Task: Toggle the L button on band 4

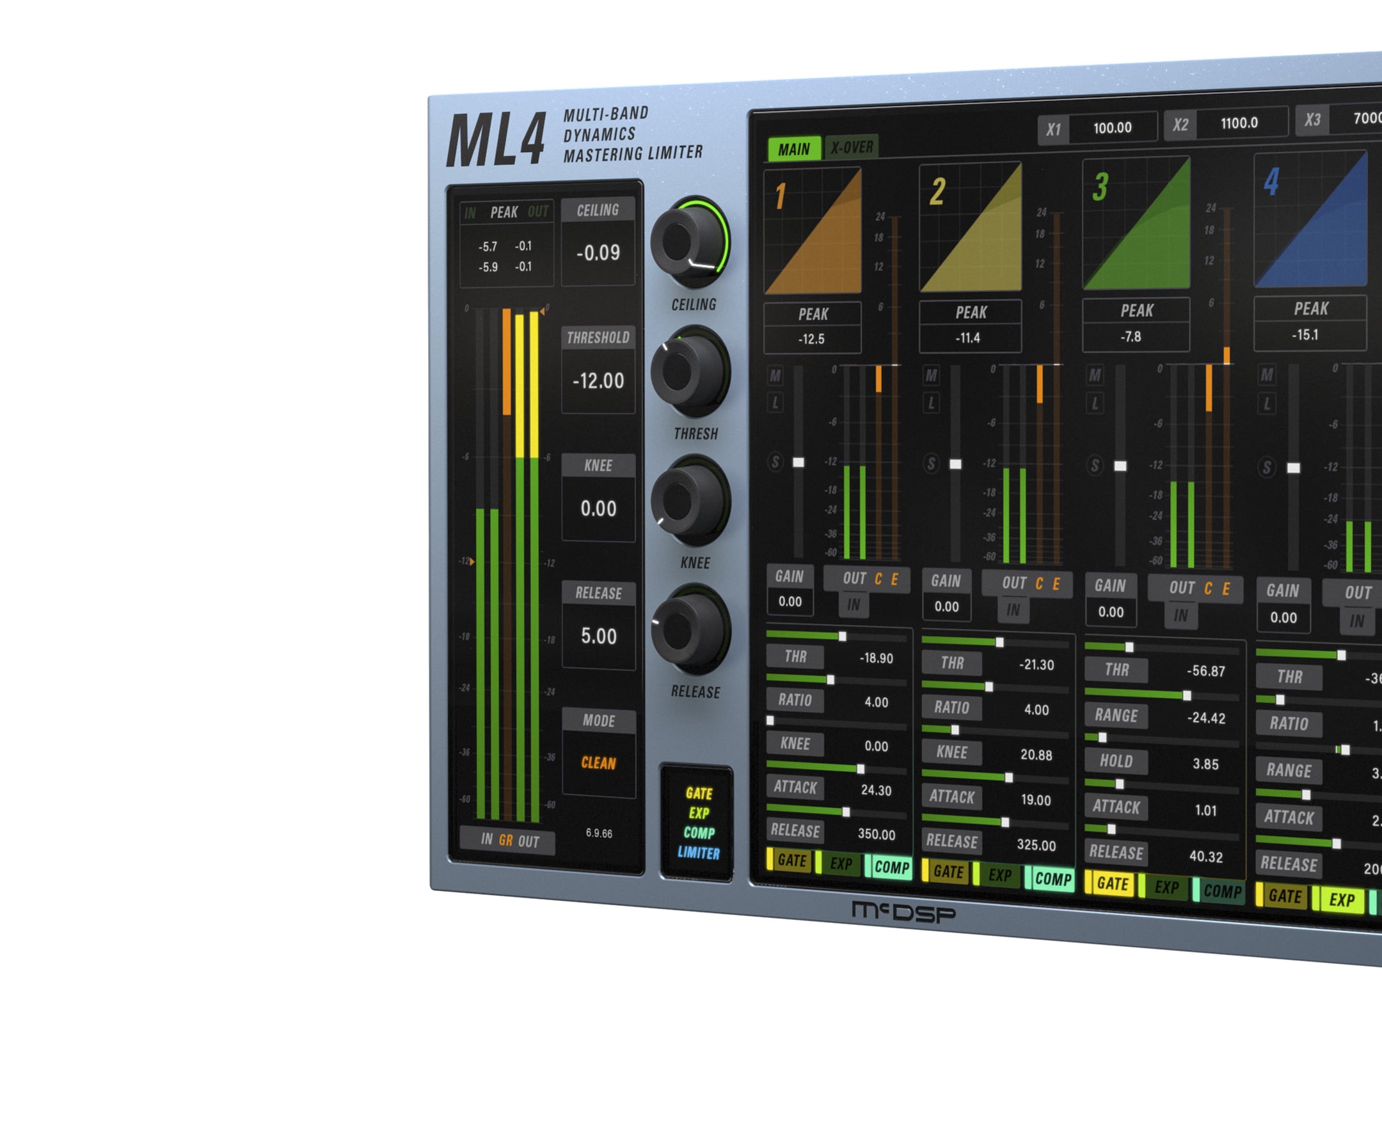Action: (x=1267, y=404)
